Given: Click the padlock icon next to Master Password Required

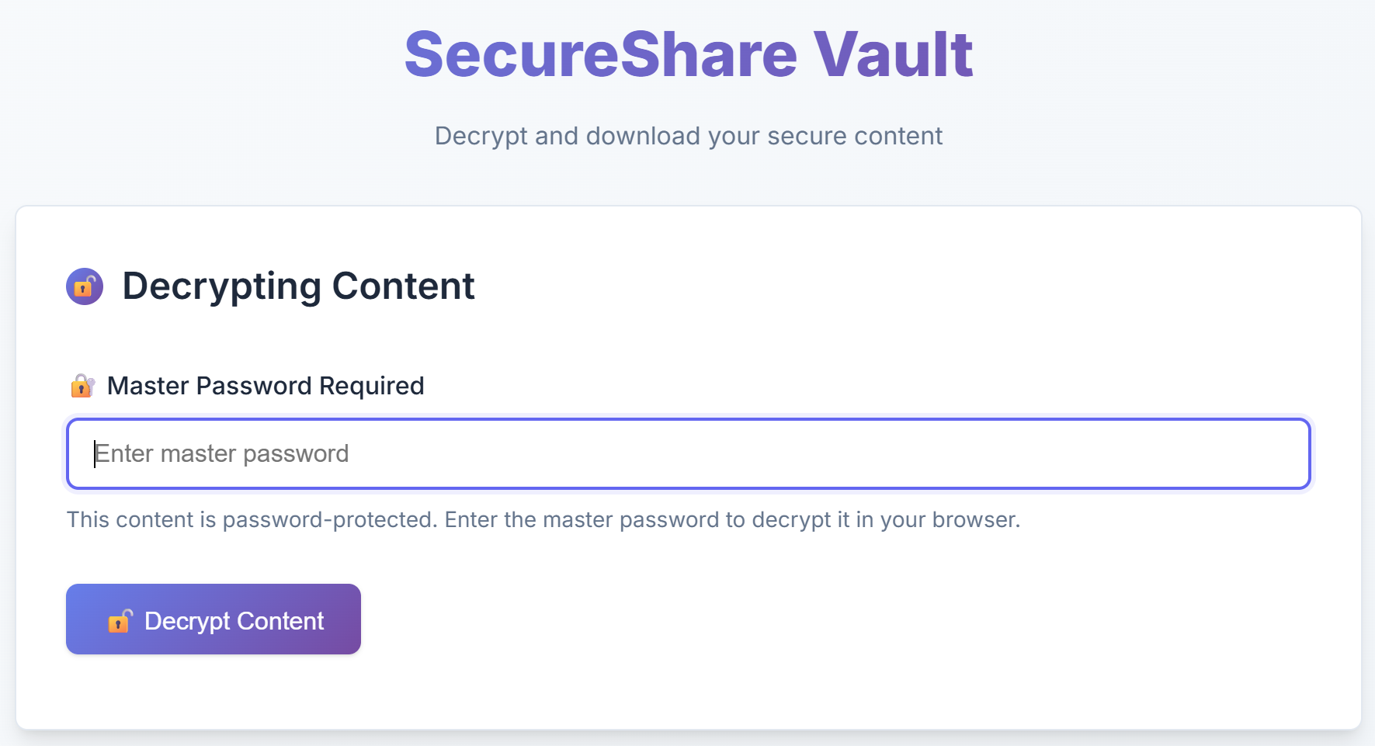Looking at the screenshot, I should (82, 386).
